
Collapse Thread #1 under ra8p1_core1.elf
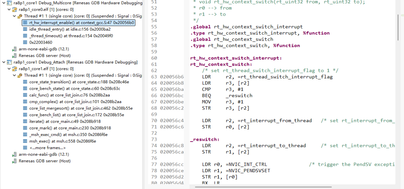click(x=15, y=75)
